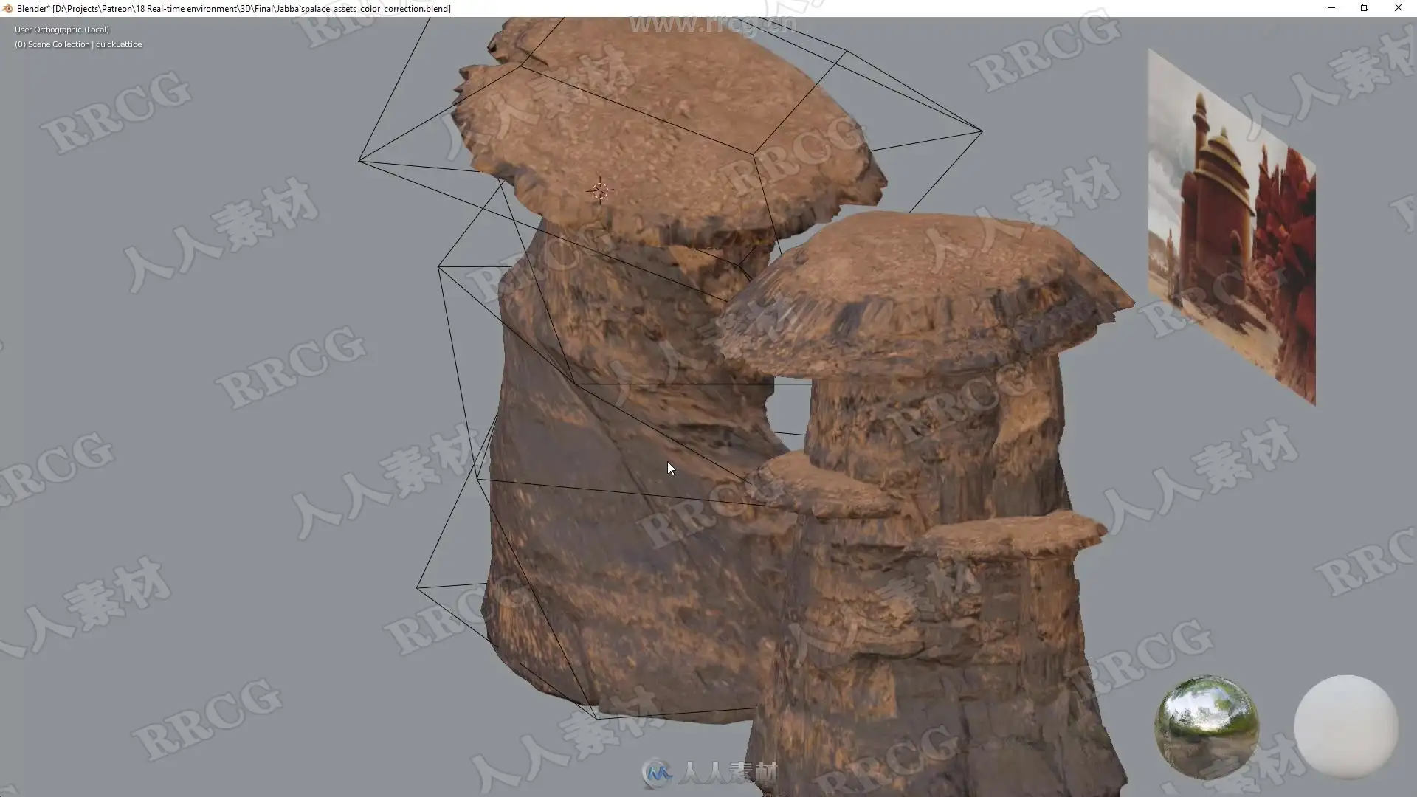Click the 3D cursor crosshair
This screenshot has width=1417, height=797.
coord(600,191)
